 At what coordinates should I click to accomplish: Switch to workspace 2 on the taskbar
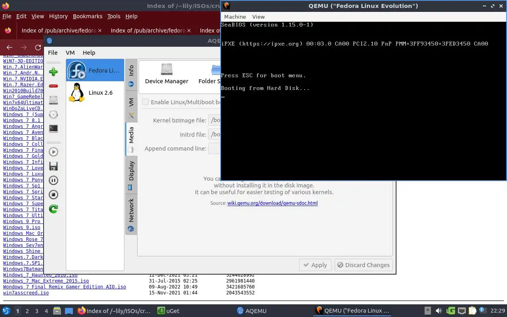27,311
